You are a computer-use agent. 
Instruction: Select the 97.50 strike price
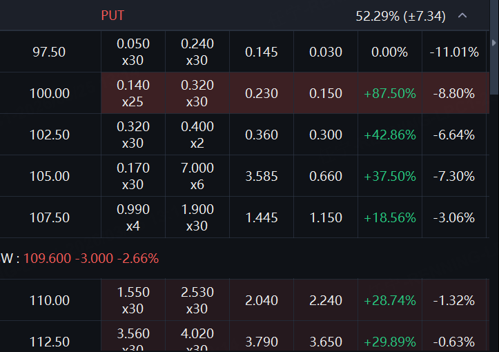click(x=50, y=52)
